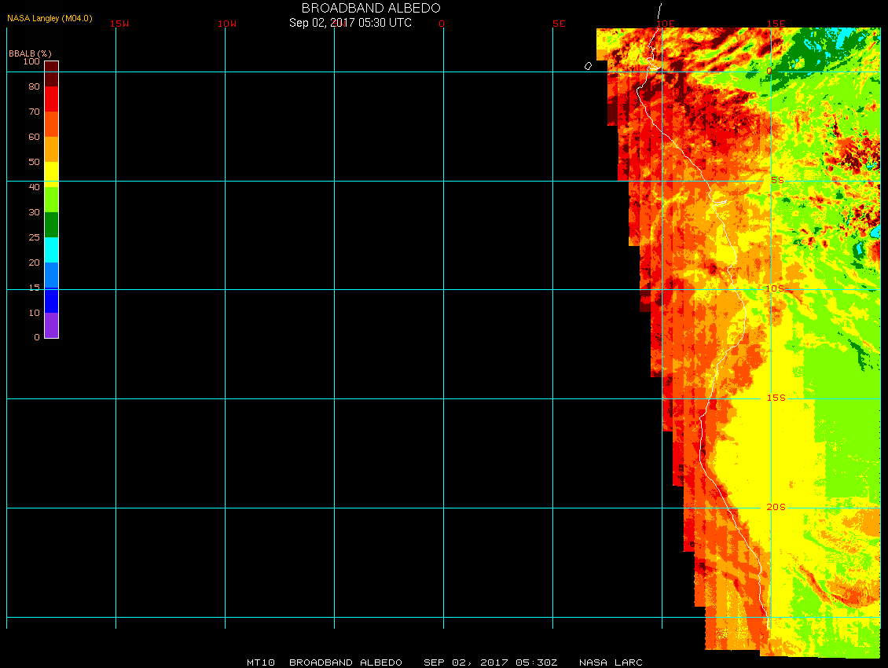The image size is (888, 668).
Task: Click the bright red 70–80% legend swatch
Action: click(x=51, y=99)
